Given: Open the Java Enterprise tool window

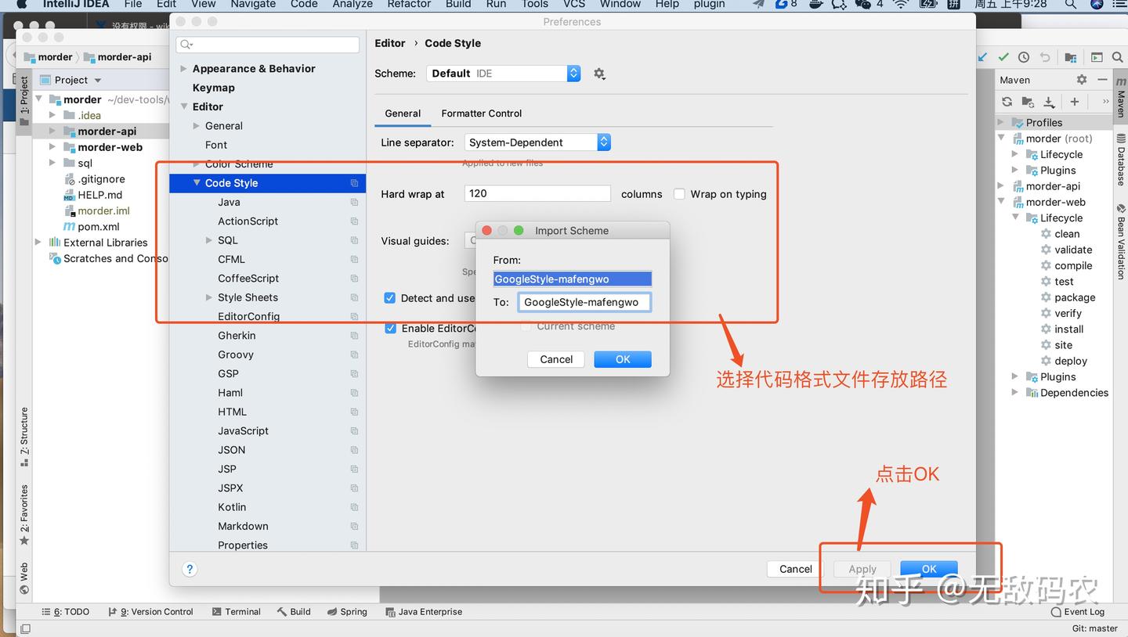Looking at the screenshot, I should click(424, 612).
